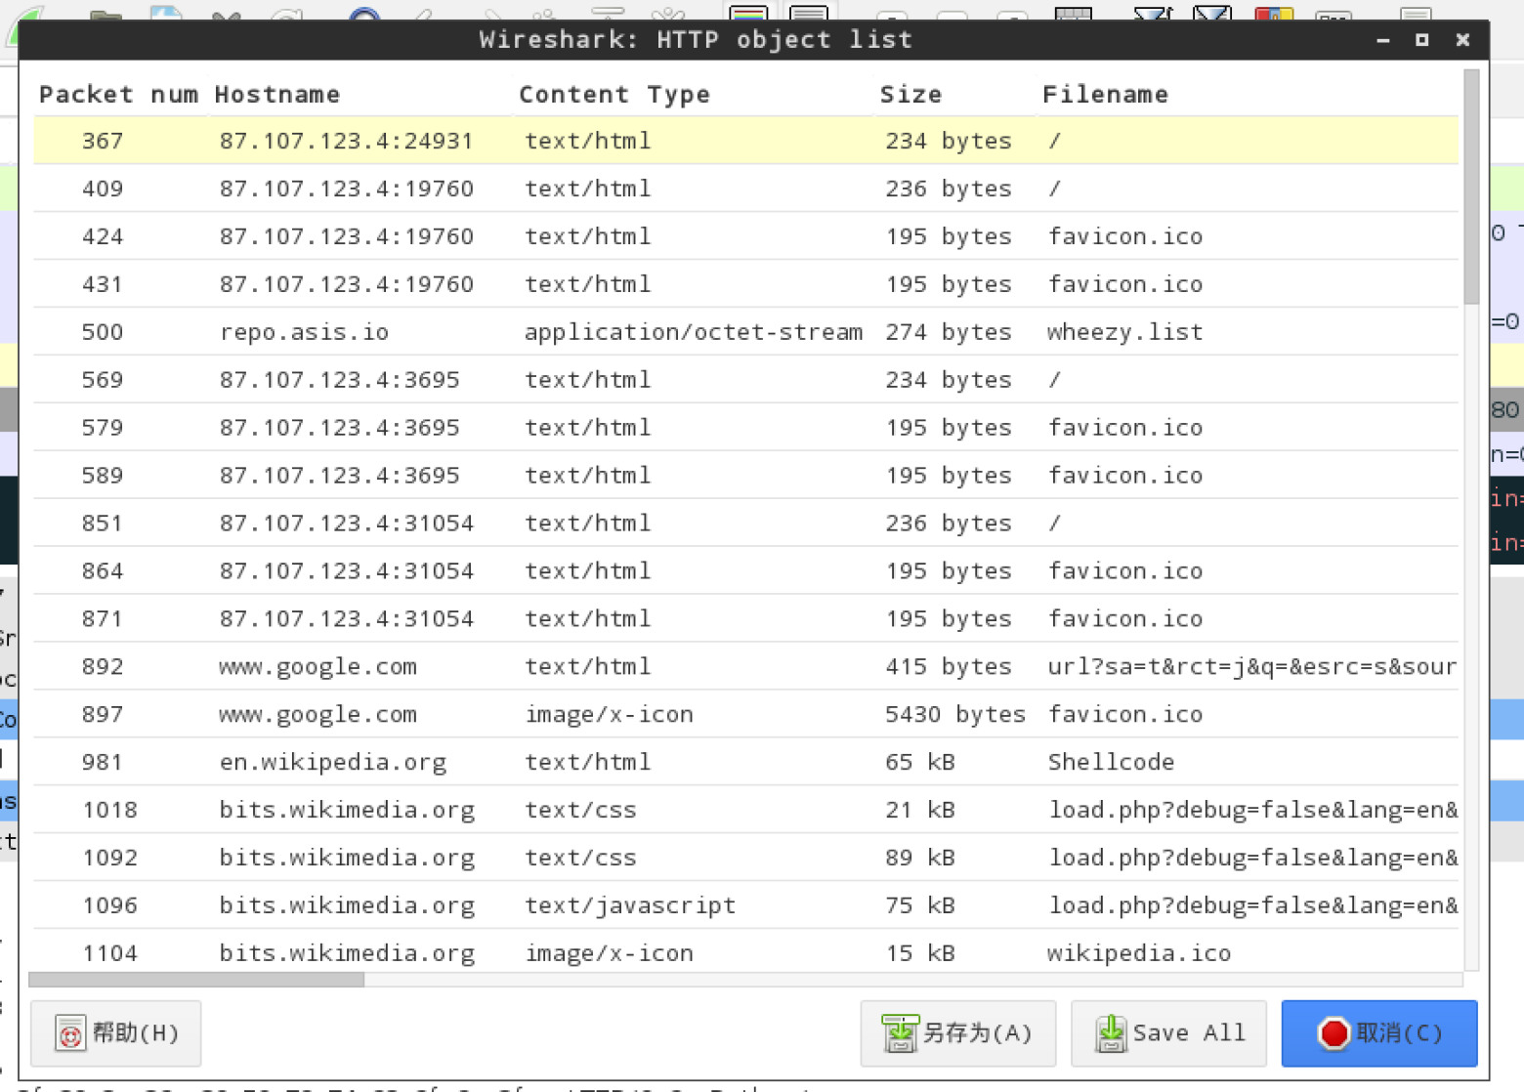Open capture options with the leftmost icon
Image resolution: width=1524 pixels, height=1092 pixels.
[29, 12]
